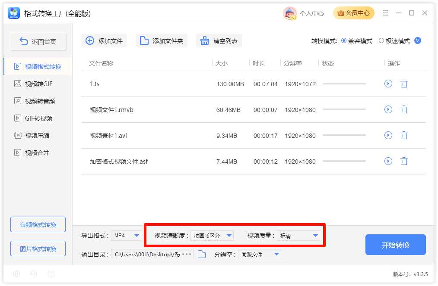Select 视频素材1.avi file name
Image resolution: width=438 pixels, height=286 pixels.
[108, 136]
